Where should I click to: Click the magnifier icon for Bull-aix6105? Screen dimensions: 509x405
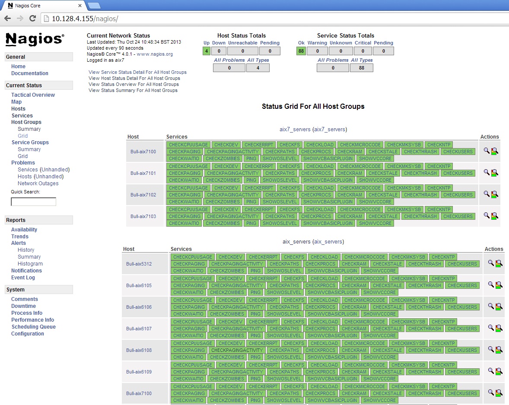tap(491, 285)
